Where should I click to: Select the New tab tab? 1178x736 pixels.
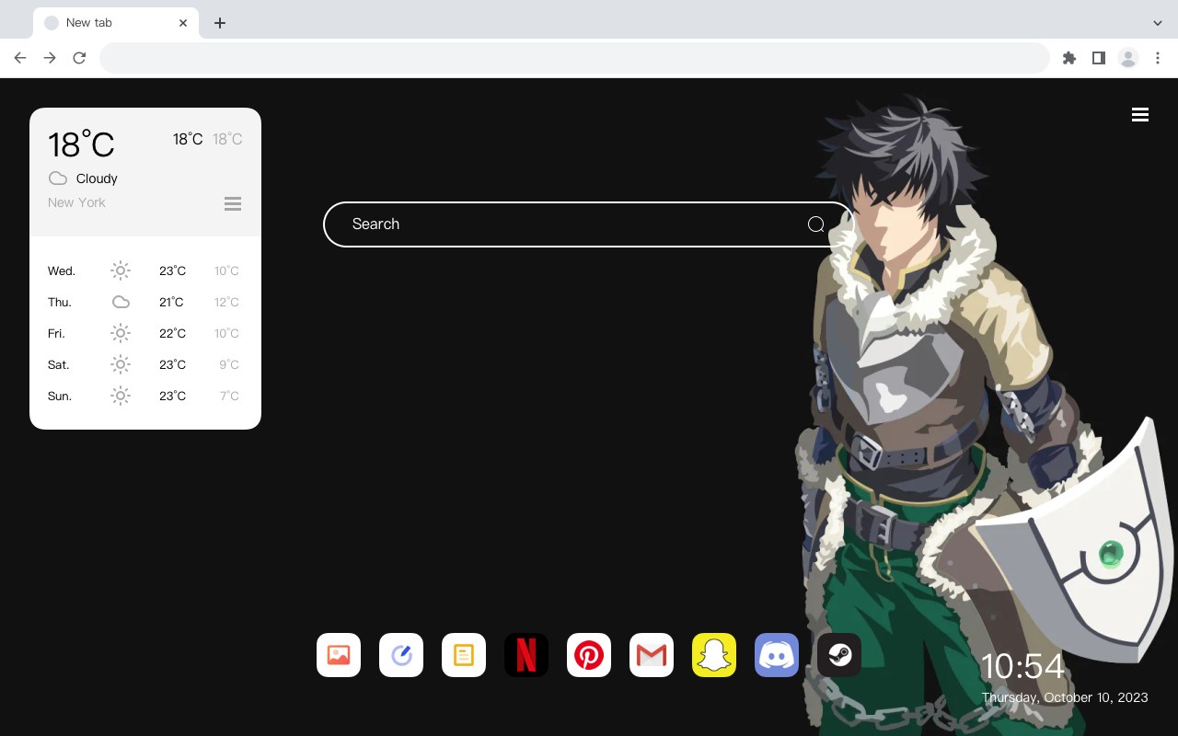115,23
